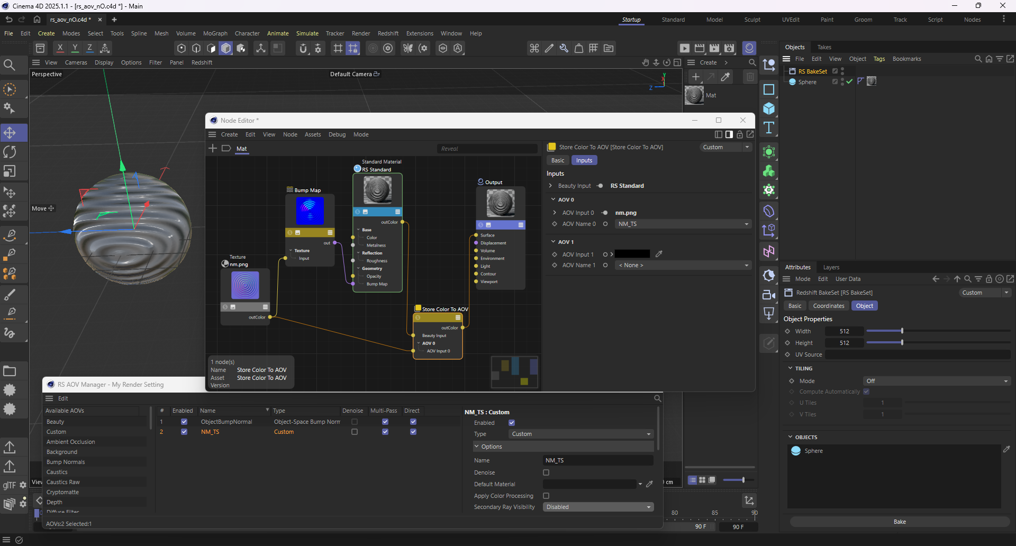The image size is (1016, 546).
Task: Toggle Multi-Pass checkbox for NM_TS row
Action: point(385,432)
